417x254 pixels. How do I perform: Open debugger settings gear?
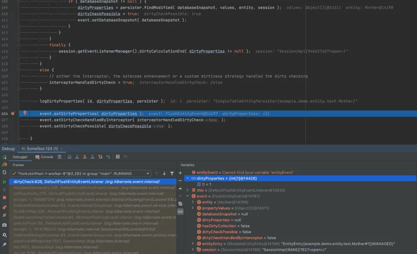click(x=4, y=235)
